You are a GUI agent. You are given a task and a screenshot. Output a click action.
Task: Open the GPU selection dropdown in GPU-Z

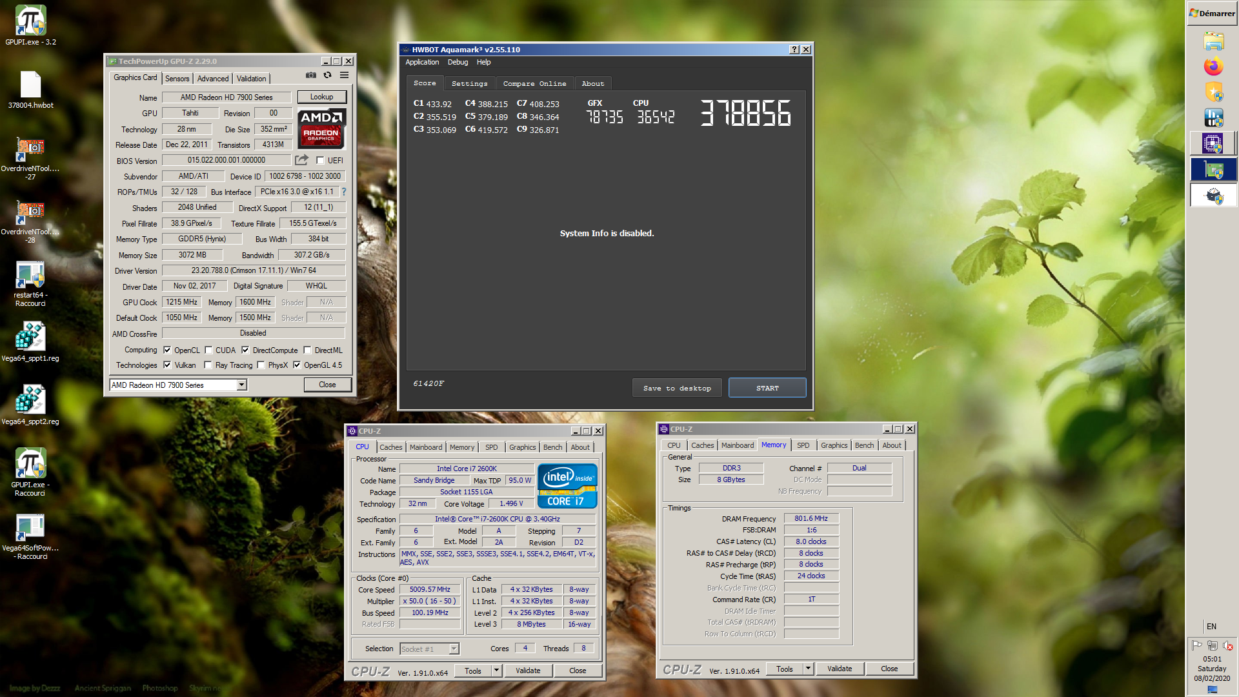pos(241,385)
